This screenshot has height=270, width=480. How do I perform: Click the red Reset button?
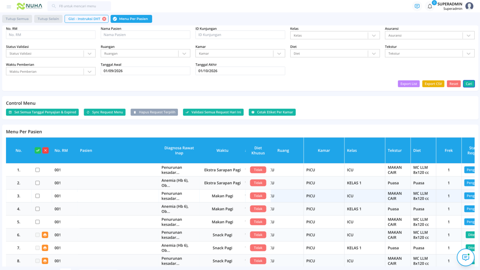pos(454,84)
